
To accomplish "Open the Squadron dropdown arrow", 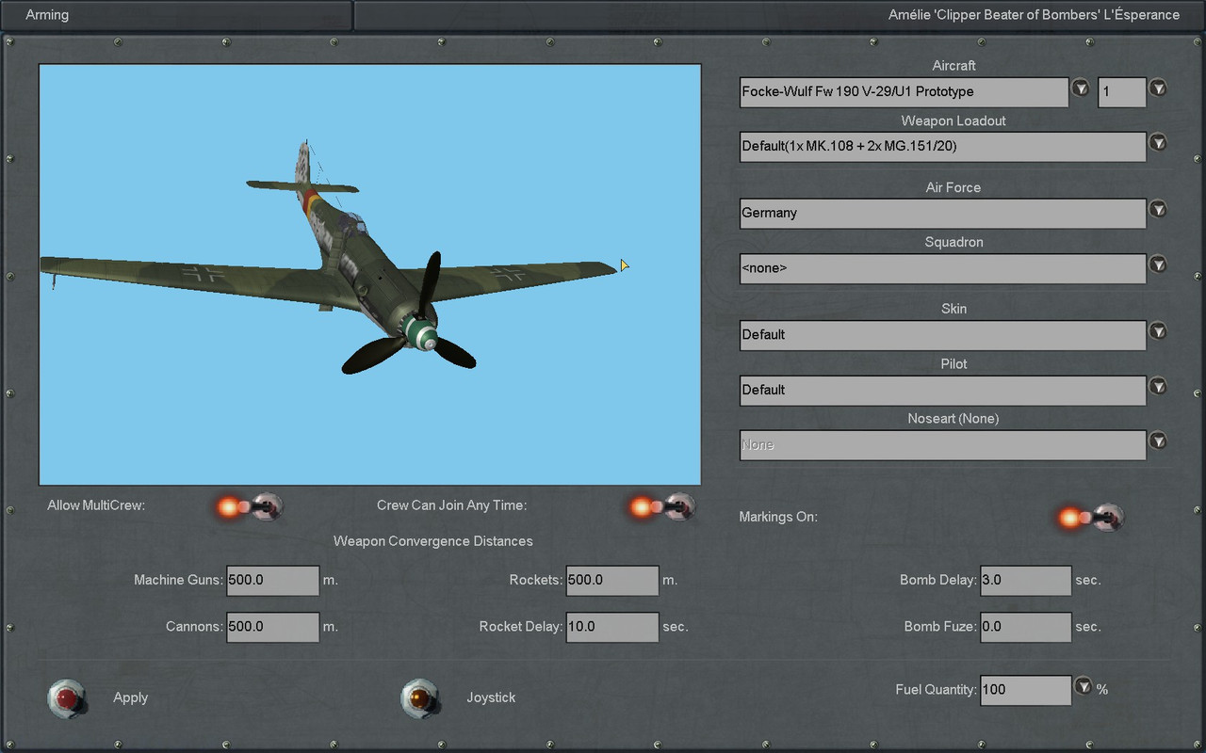I will tap(1158, 264).
